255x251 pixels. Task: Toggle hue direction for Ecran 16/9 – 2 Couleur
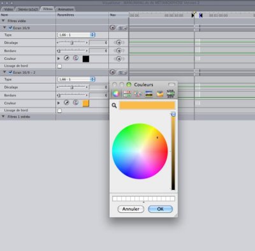[x=76, y=103]
